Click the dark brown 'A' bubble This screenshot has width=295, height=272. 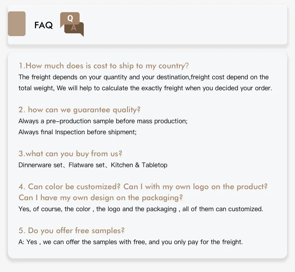74,29
